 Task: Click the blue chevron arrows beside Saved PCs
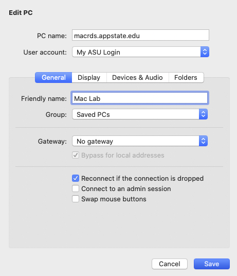tap(203, 114)
